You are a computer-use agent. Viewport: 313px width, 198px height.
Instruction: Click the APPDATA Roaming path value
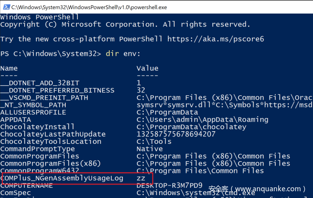point(202,120)
